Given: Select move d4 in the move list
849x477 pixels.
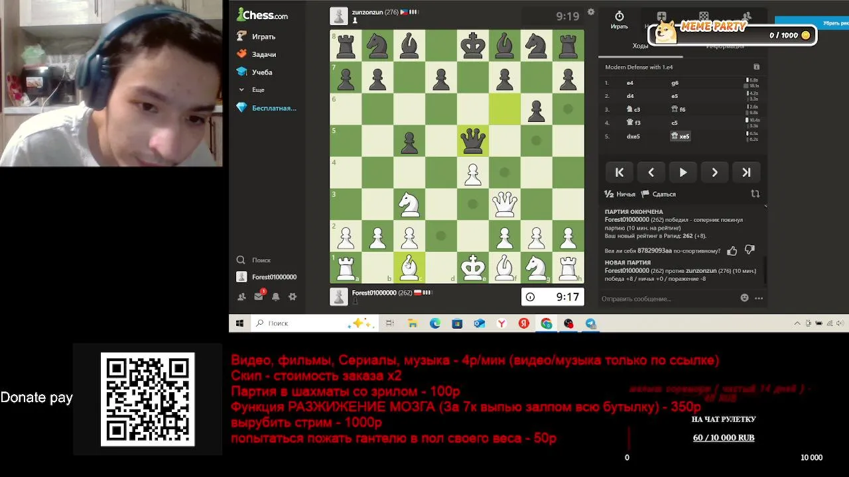Looking at the screenshot, I should (x=630, y=96).
